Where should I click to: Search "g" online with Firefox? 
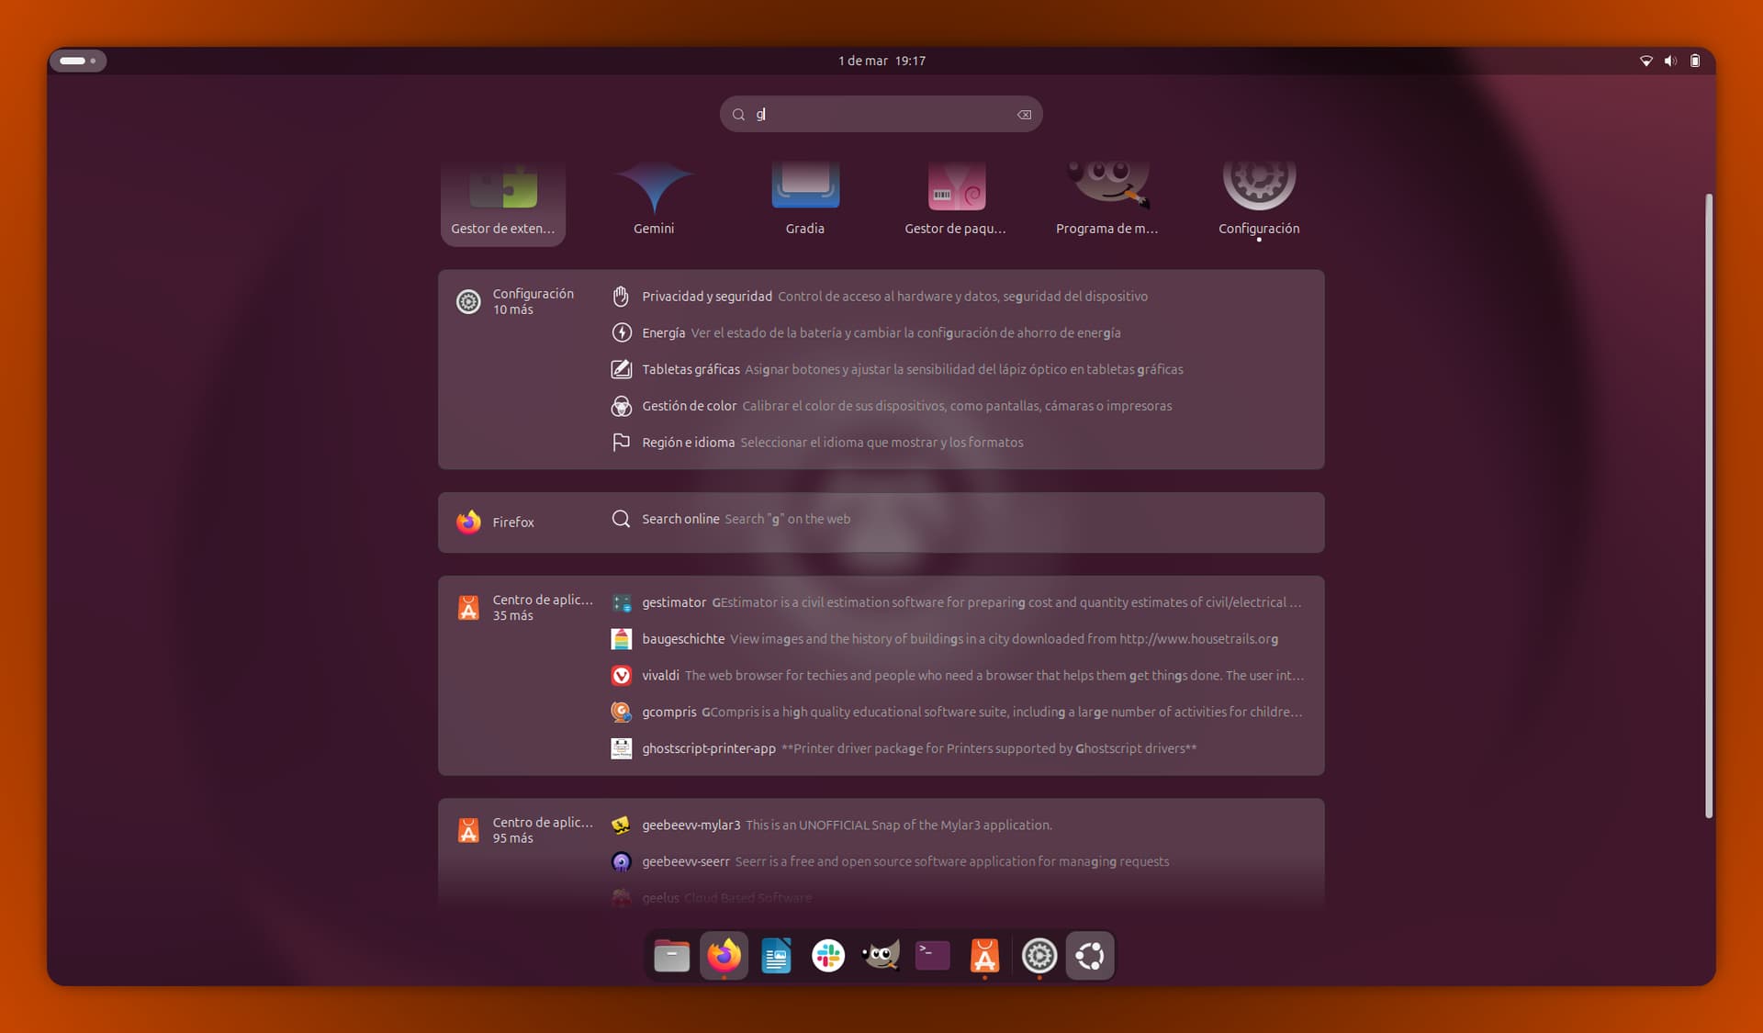[680, 520]
